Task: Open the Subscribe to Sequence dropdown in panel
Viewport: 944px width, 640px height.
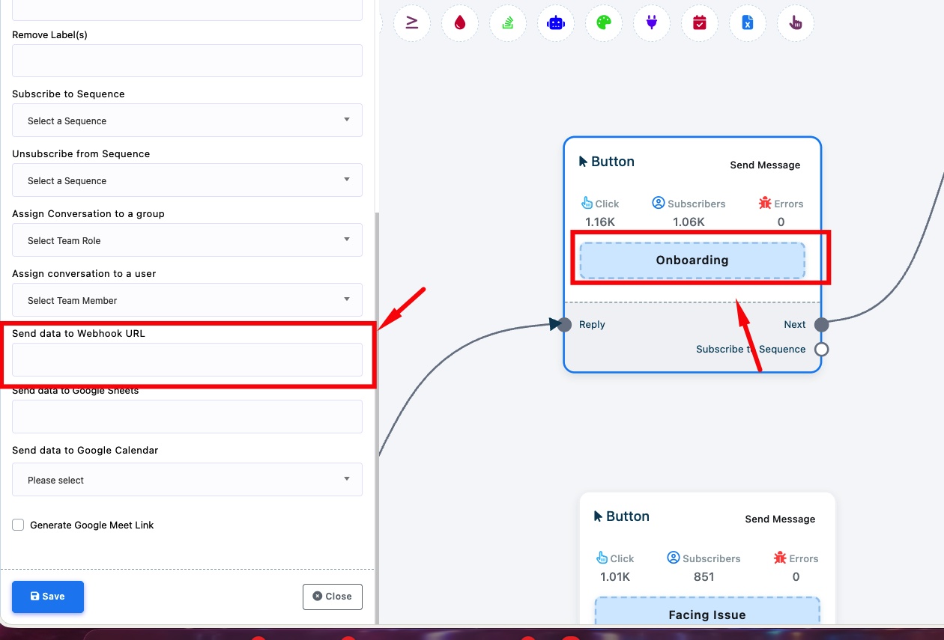Action: click(x=187, y=120)
